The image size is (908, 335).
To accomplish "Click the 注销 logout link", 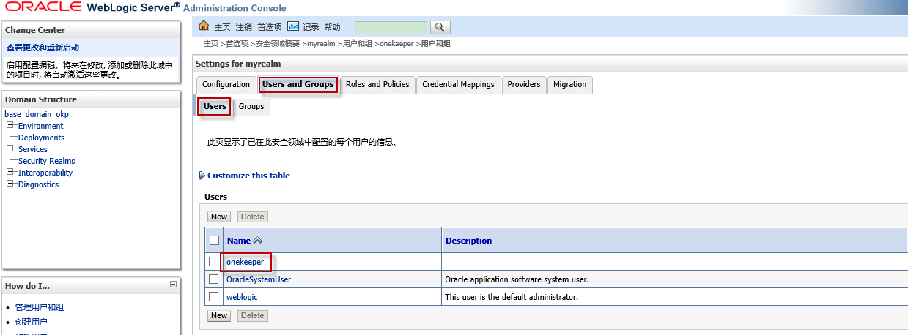I will [x=243, y=27].
